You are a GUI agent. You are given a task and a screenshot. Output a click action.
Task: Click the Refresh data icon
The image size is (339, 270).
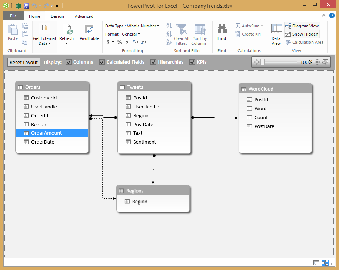(x=67, y=30)
